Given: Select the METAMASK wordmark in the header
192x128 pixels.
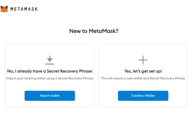Looking at the screenshot, I should click(x=24, y=9).
